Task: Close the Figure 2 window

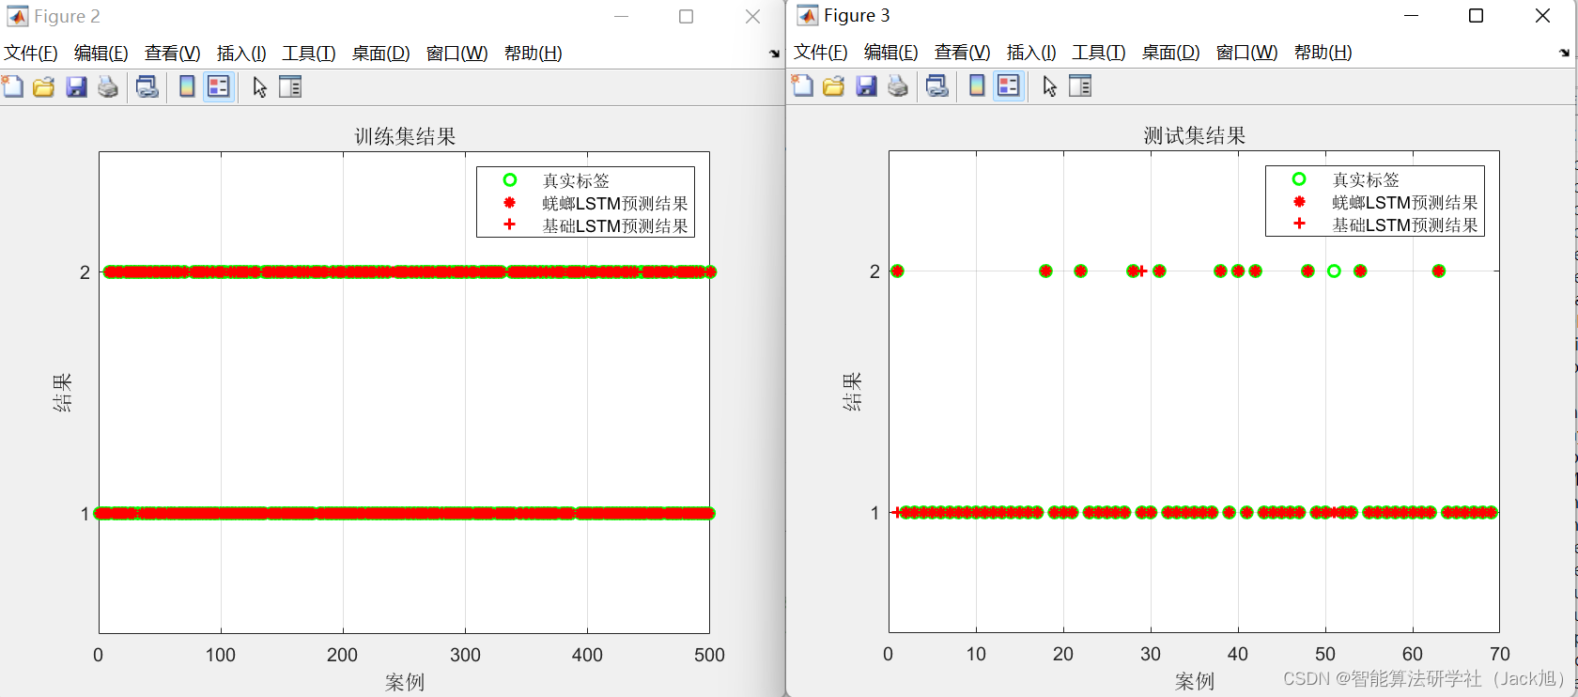Action: click(752, 16)
